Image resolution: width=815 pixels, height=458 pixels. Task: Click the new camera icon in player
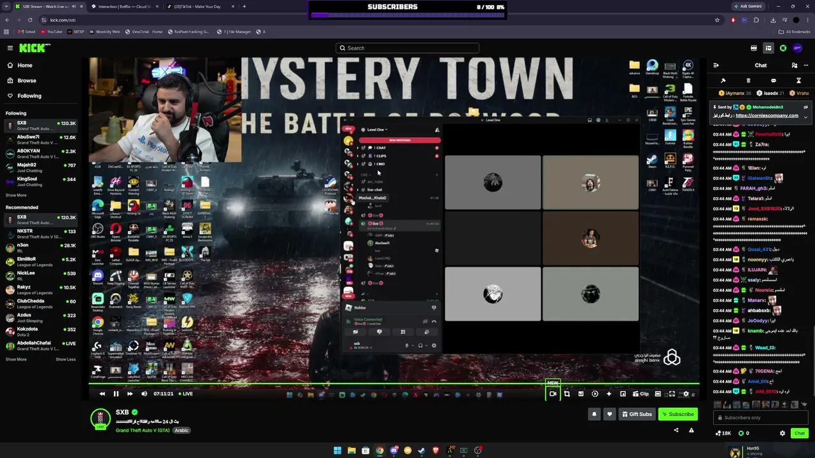(553, 394)
